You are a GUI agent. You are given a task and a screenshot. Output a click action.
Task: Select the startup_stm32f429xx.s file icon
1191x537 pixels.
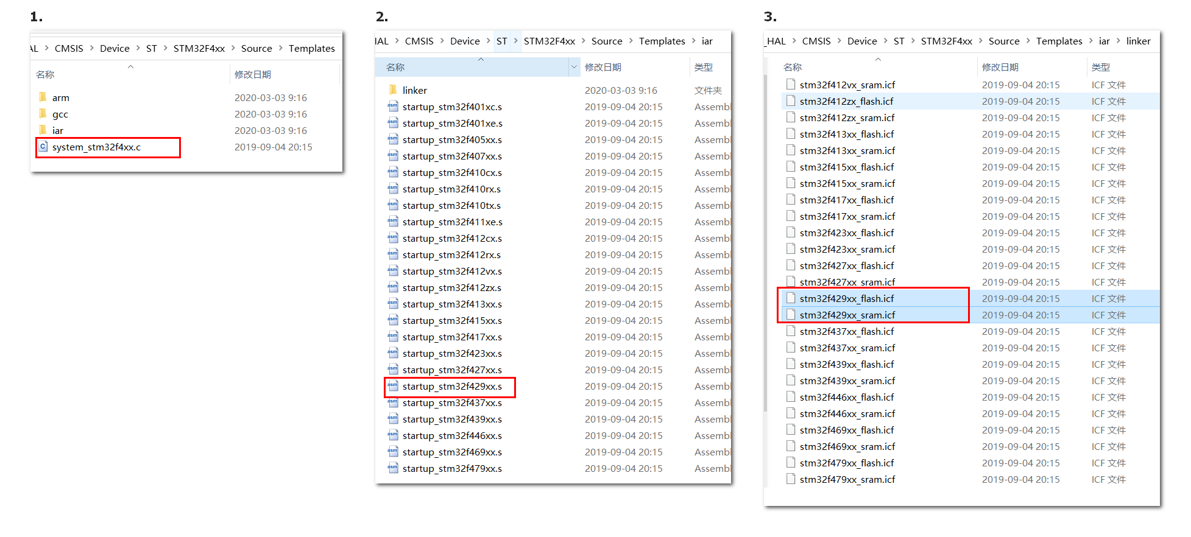(x=393, y=386)
